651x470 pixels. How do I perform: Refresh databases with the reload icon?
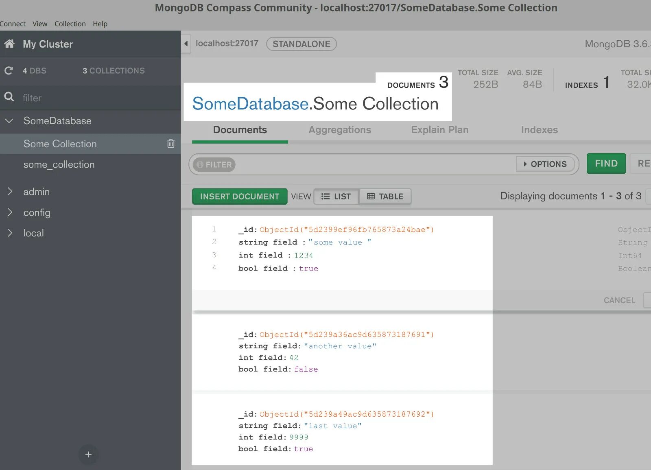click(x=9, y=70)
